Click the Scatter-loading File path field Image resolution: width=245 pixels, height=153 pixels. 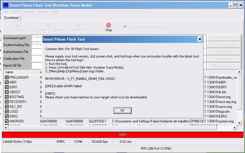tap(37, 44)
